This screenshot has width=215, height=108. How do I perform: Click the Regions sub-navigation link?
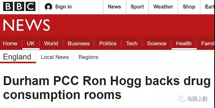coord(88,57)
